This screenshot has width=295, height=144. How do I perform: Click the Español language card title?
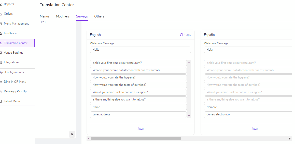[x=210, y=35]
